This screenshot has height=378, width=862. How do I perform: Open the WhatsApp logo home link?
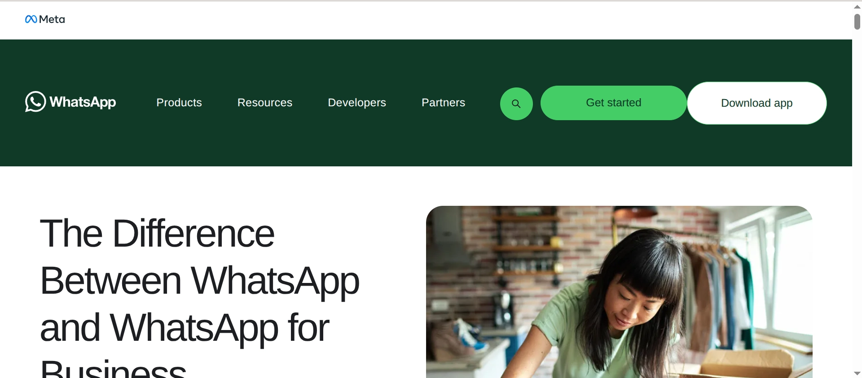(70, 102)
